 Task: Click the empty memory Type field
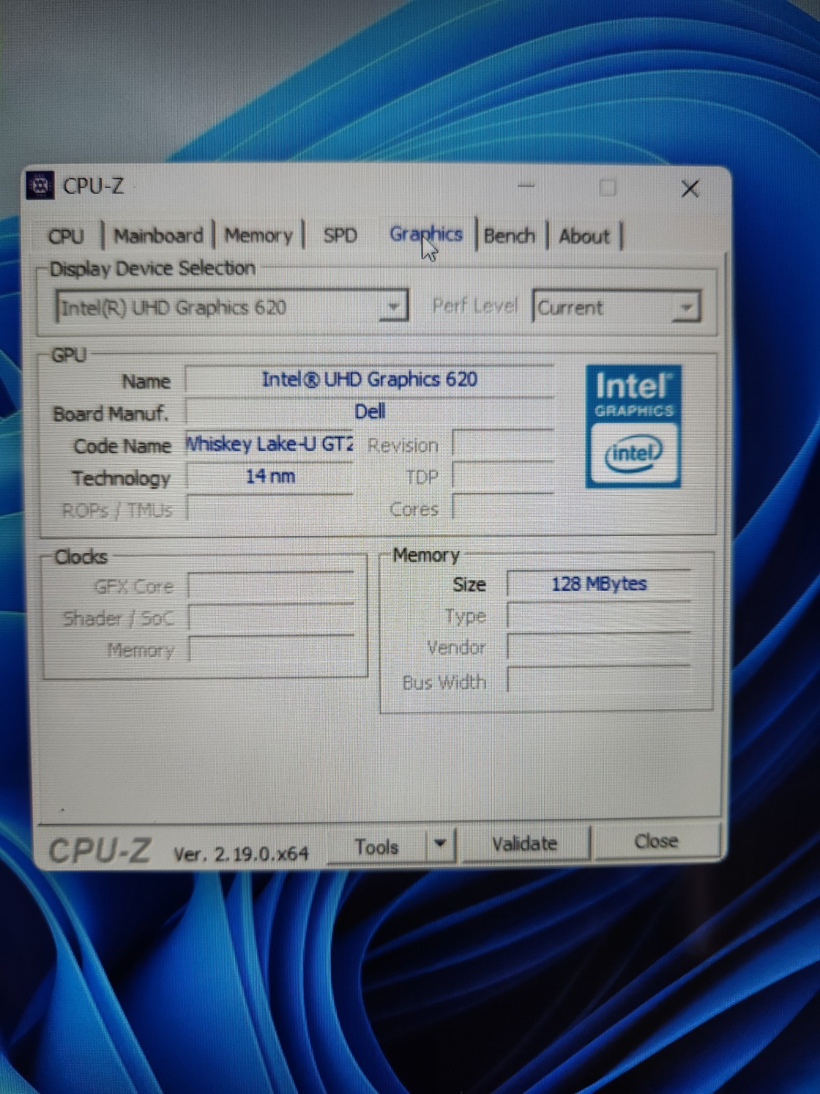point(599,616)
